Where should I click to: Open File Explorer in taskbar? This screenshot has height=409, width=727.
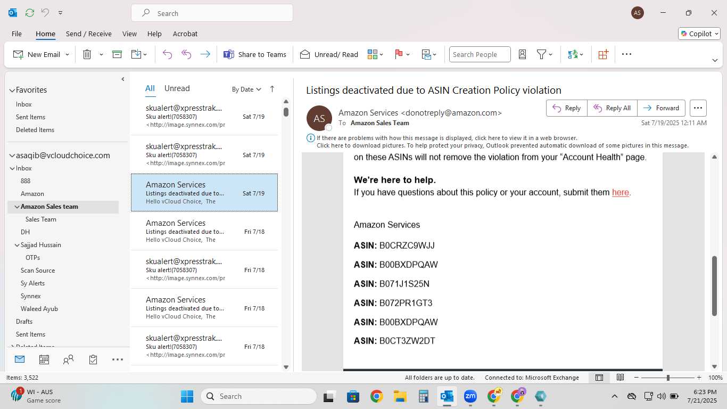400,396
